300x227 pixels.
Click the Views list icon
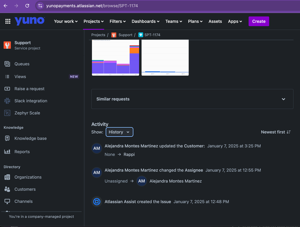pos(7,77)
